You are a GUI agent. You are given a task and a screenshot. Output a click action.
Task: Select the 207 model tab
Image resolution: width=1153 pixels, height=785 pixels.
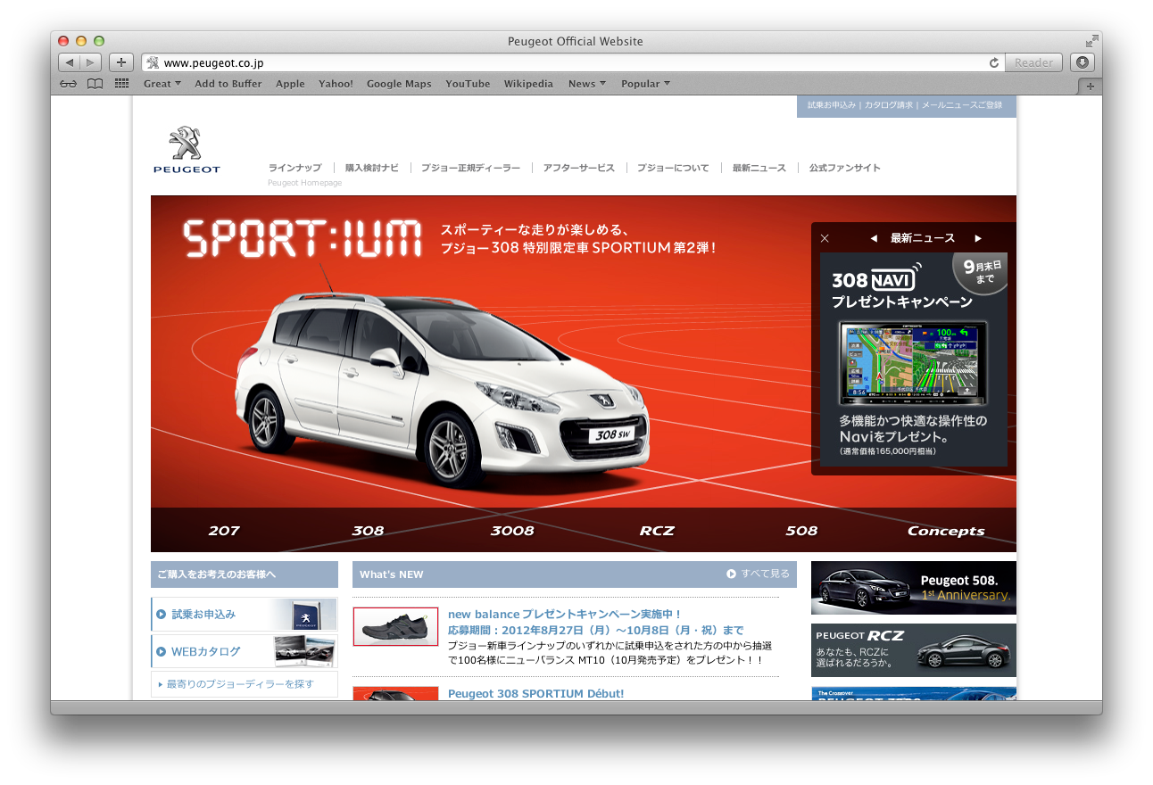click(224, 531)
